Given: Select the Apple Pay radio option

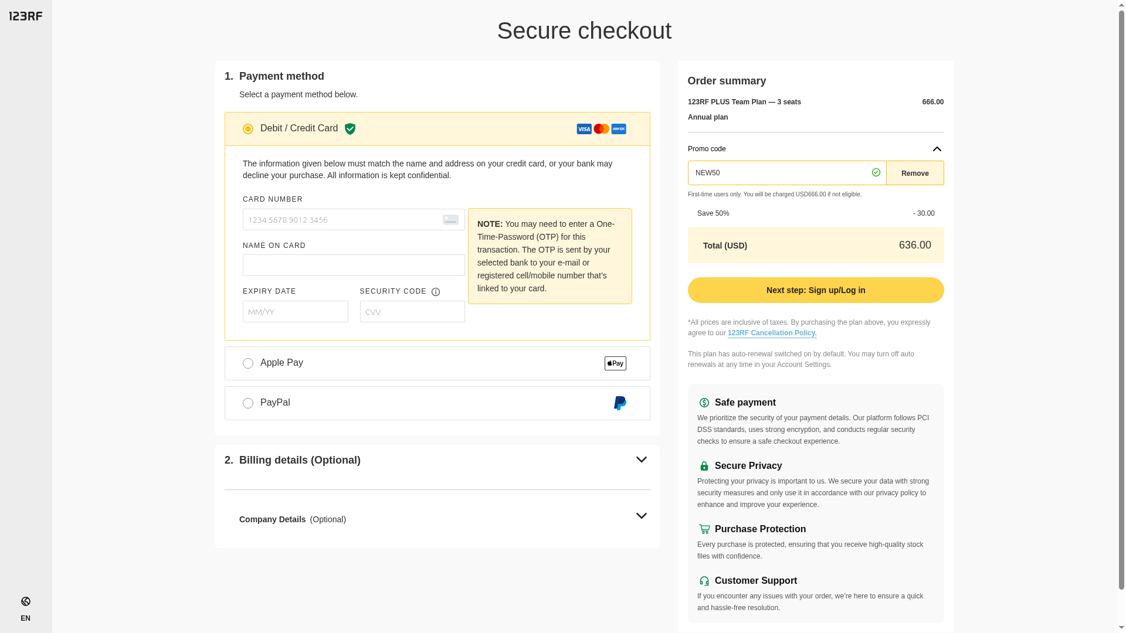Looking at the screenshot, I should [x=248, y=363].
